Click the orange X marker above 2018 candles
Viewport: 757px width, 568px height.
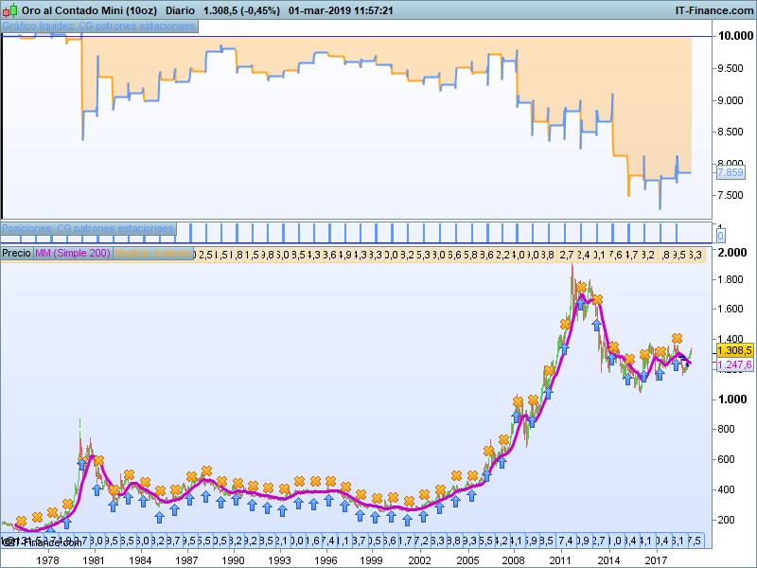677,338
